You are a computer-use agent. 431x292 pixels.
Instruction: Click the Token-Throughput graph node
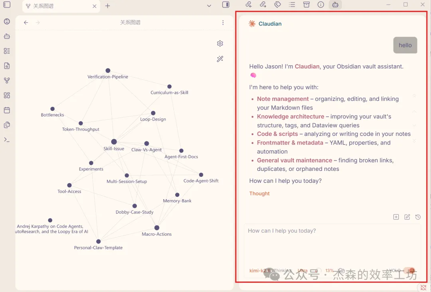81,123
